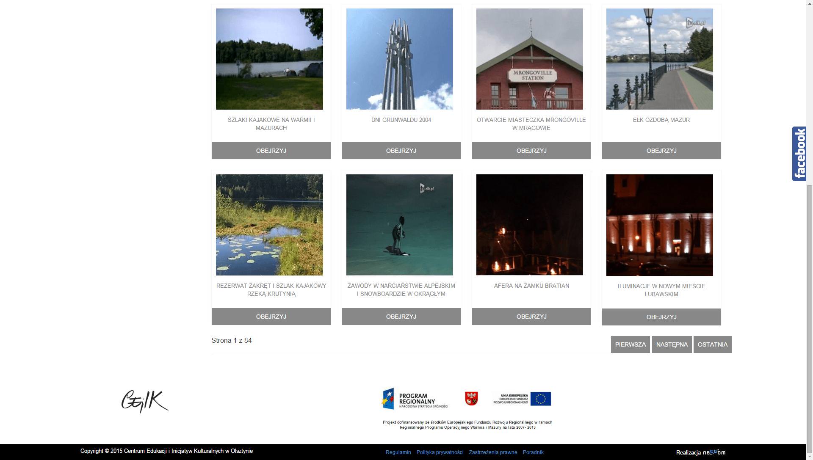Open the Facebook side tab
813x460 pixels.
coord(799,154)
